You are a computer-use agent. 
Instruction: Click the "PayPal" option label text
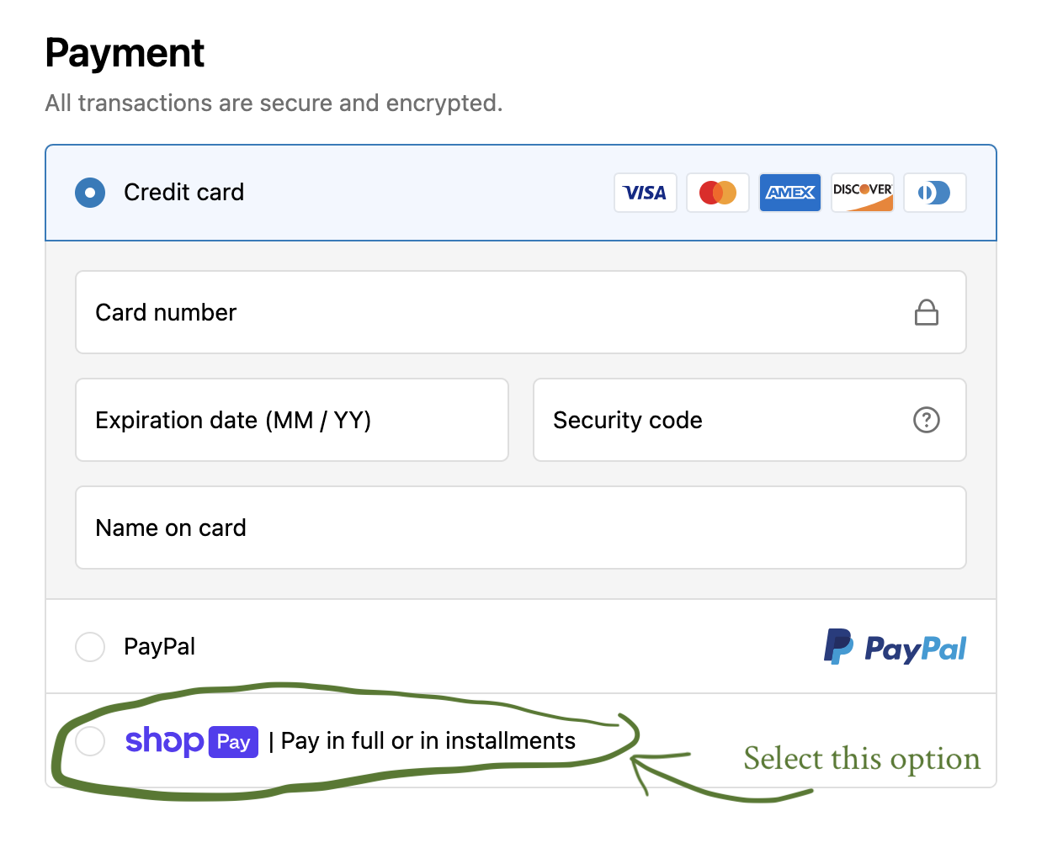pyautogui.click(x=159, y=647)
